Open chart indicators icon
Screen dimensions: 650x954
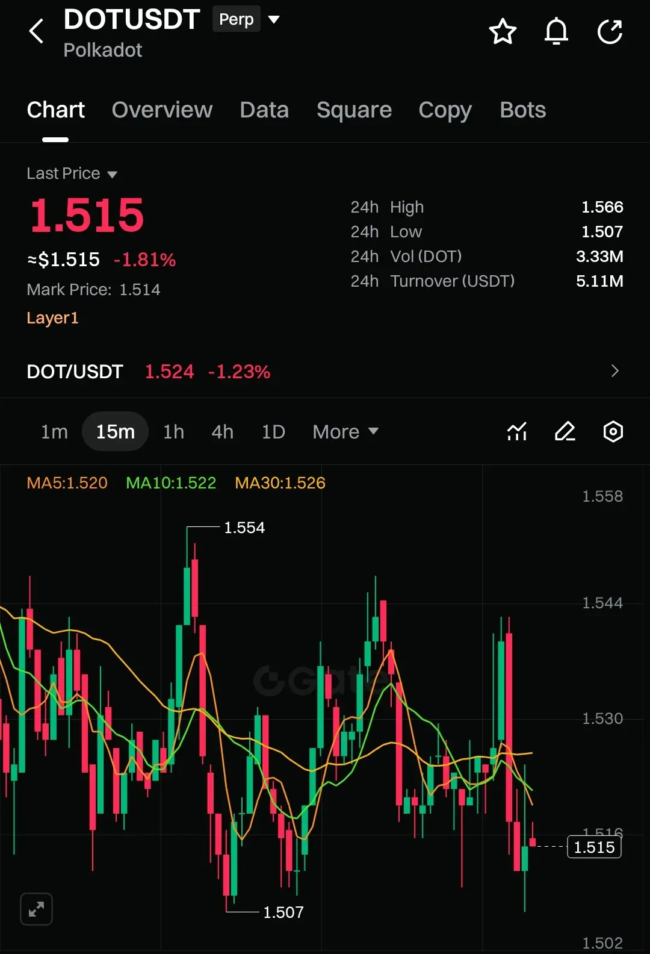click(517, 431)
